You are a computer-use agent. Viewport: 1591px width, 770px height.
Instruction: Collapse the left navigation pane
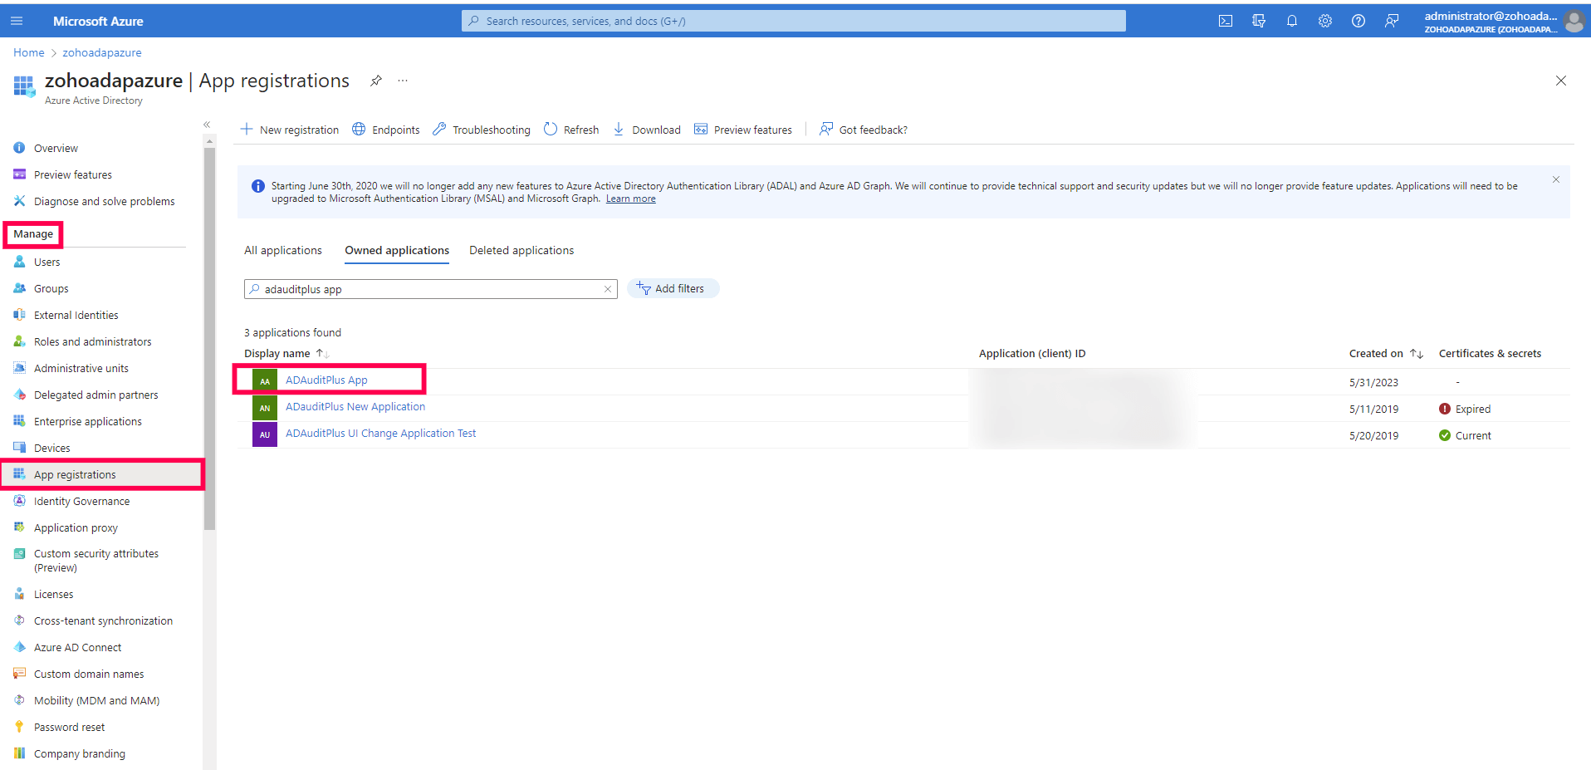(208, 125)
